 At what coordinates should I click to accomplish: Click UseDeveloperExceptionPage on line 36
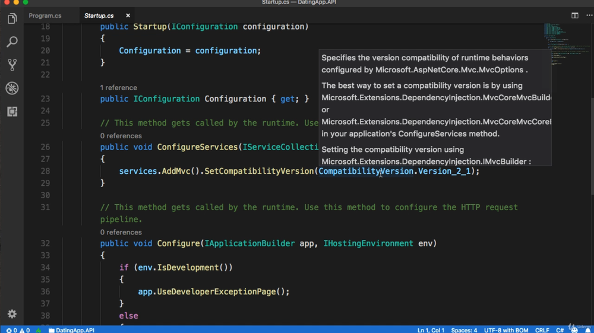(x=216, y=291)
